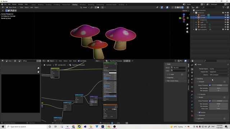
Task: Expand the Light Paths panel
Action: point(201,119)
